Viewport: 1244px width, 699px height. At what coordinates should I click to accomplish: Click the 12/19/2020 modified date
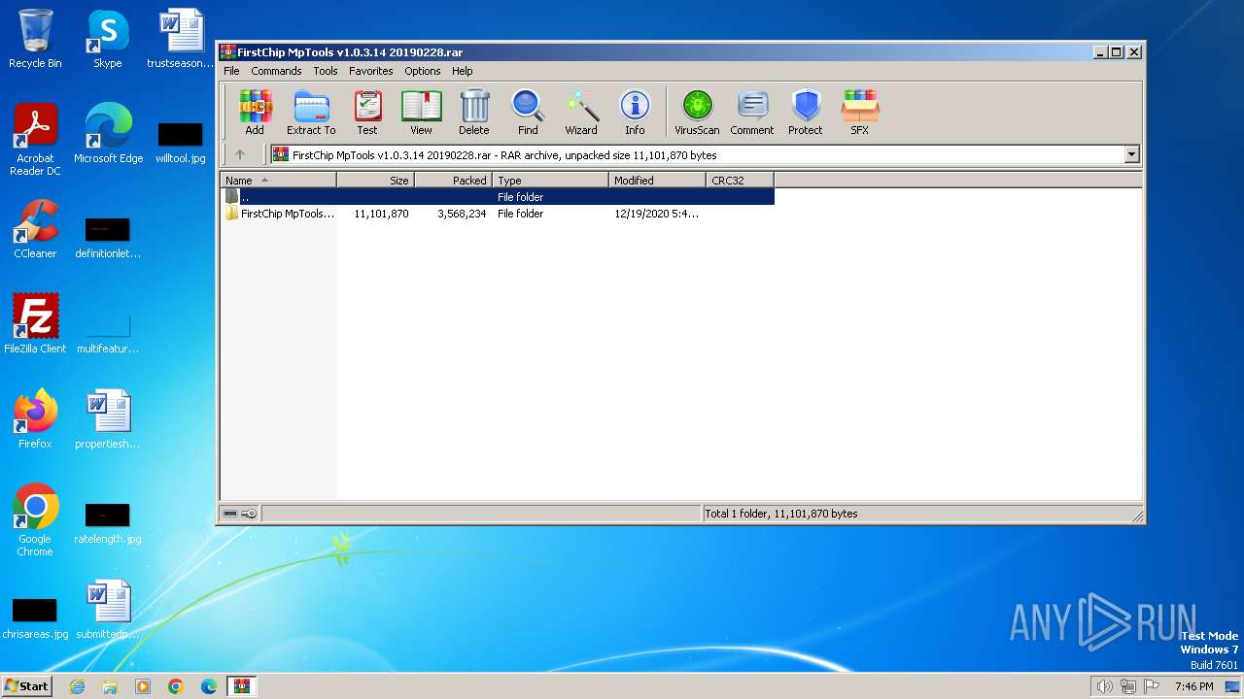pyautogui.click(x=656, y=214)
